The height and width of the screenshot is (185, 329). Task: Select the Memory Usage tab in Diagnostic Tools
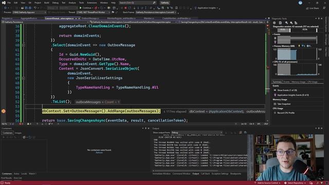(x=298, y=82)
